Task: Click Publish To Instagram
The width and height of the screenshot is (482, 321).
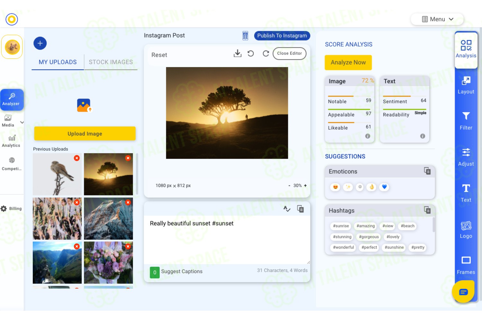Action: (x=282, y=36)
